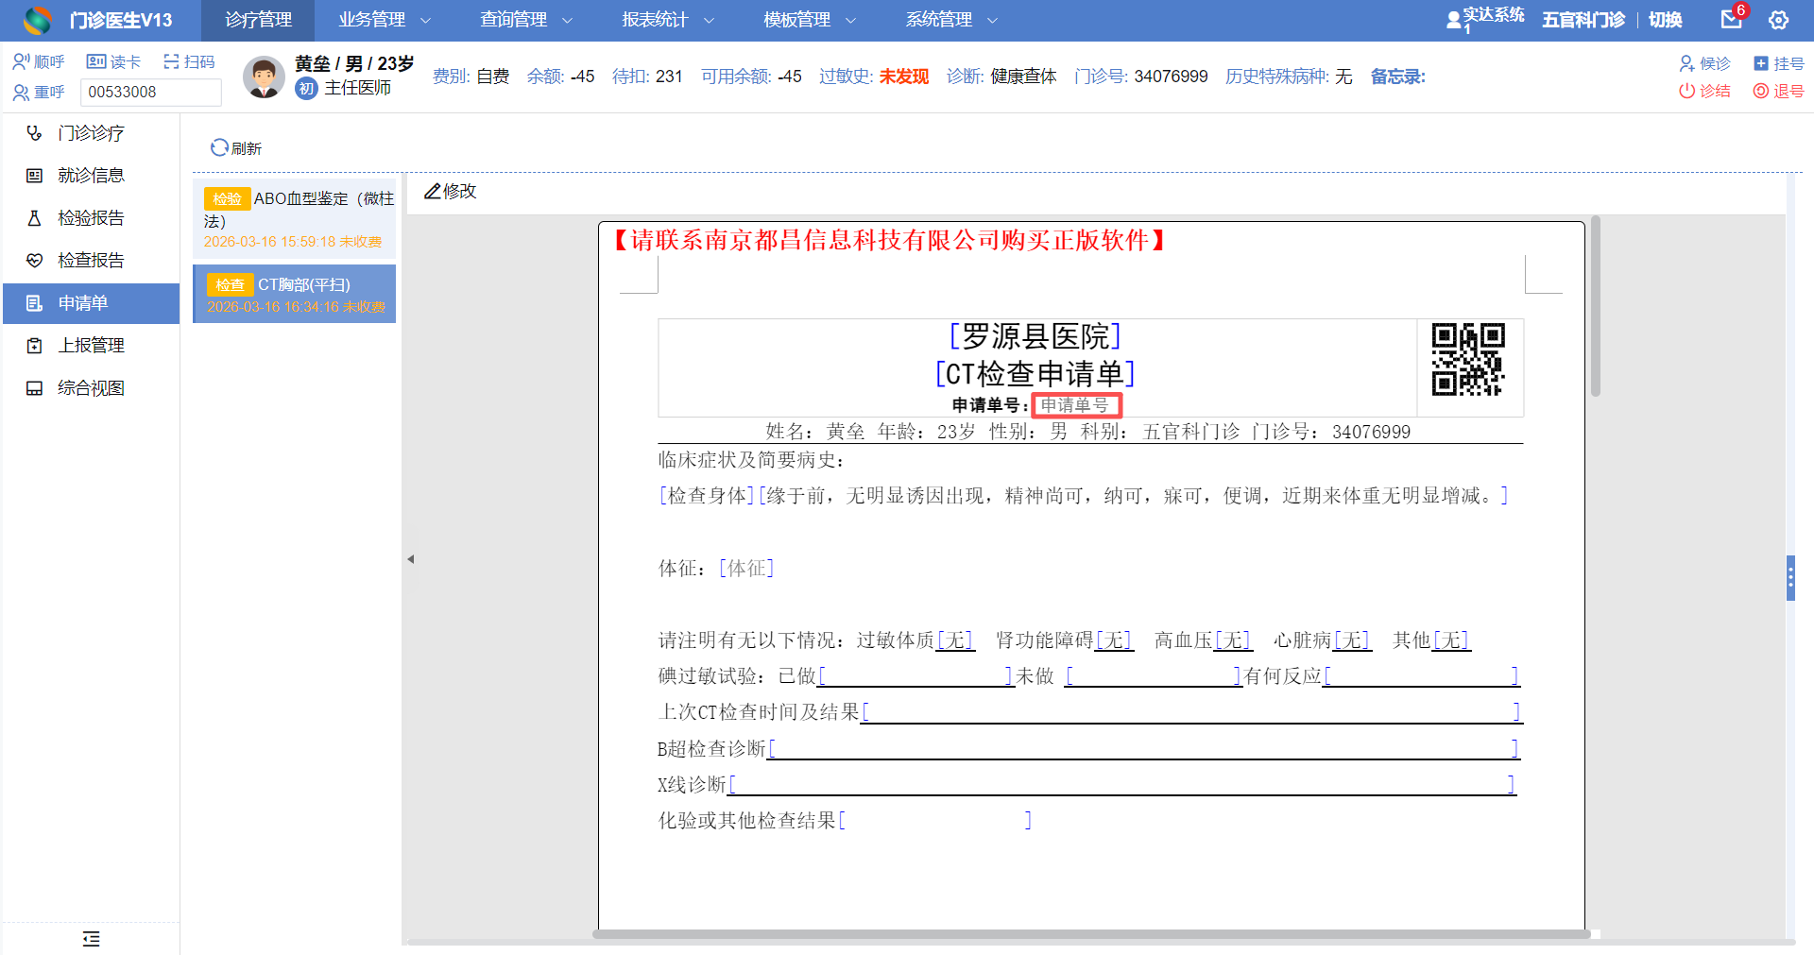Select 综合视图 in the sidebar
This screenshot has width=1814, height=955.
tap(92, 388)
